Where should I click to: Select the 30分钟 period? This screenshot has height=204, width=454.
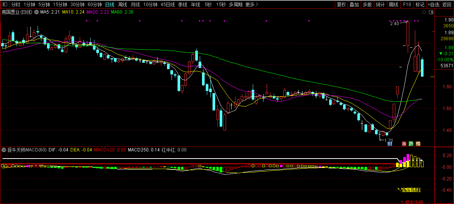77,5
